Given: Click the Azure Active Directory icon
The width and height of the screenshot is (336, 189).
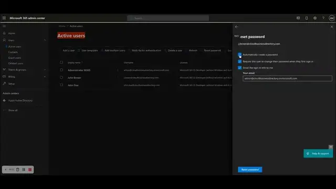Looking at the screenshot, I should (x=4, y=100).
